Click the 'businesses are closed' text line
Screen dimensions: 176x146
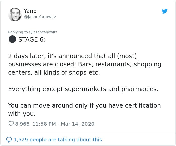point(85,64)
